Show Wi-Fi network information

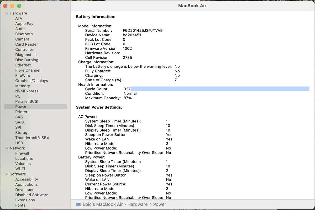tap(20, 169)
